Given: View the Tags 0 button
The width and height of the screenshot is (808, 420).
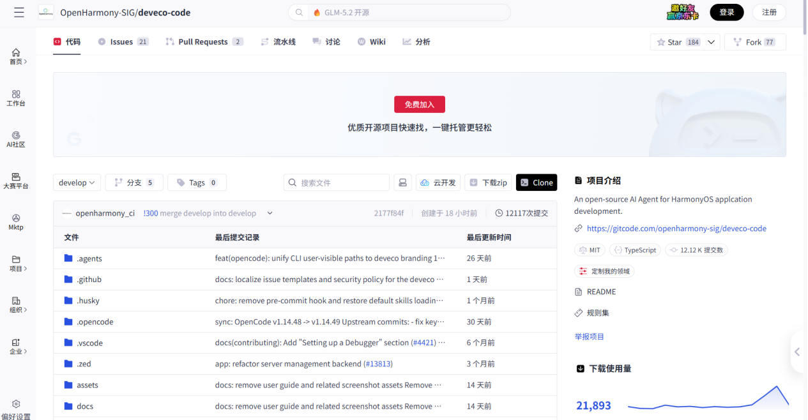Looking at the screenshot, I should (x=197, y=183).
